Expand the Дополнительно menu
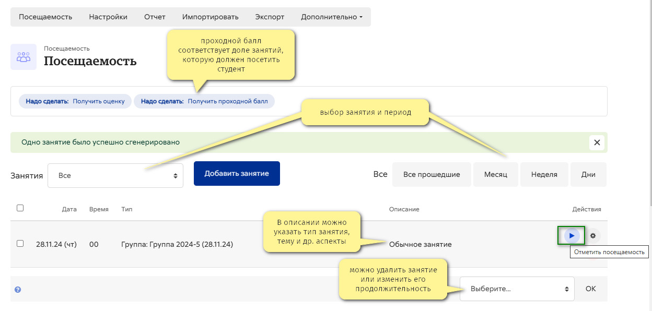This screenshot has width=652, height=311. [332, 17]
